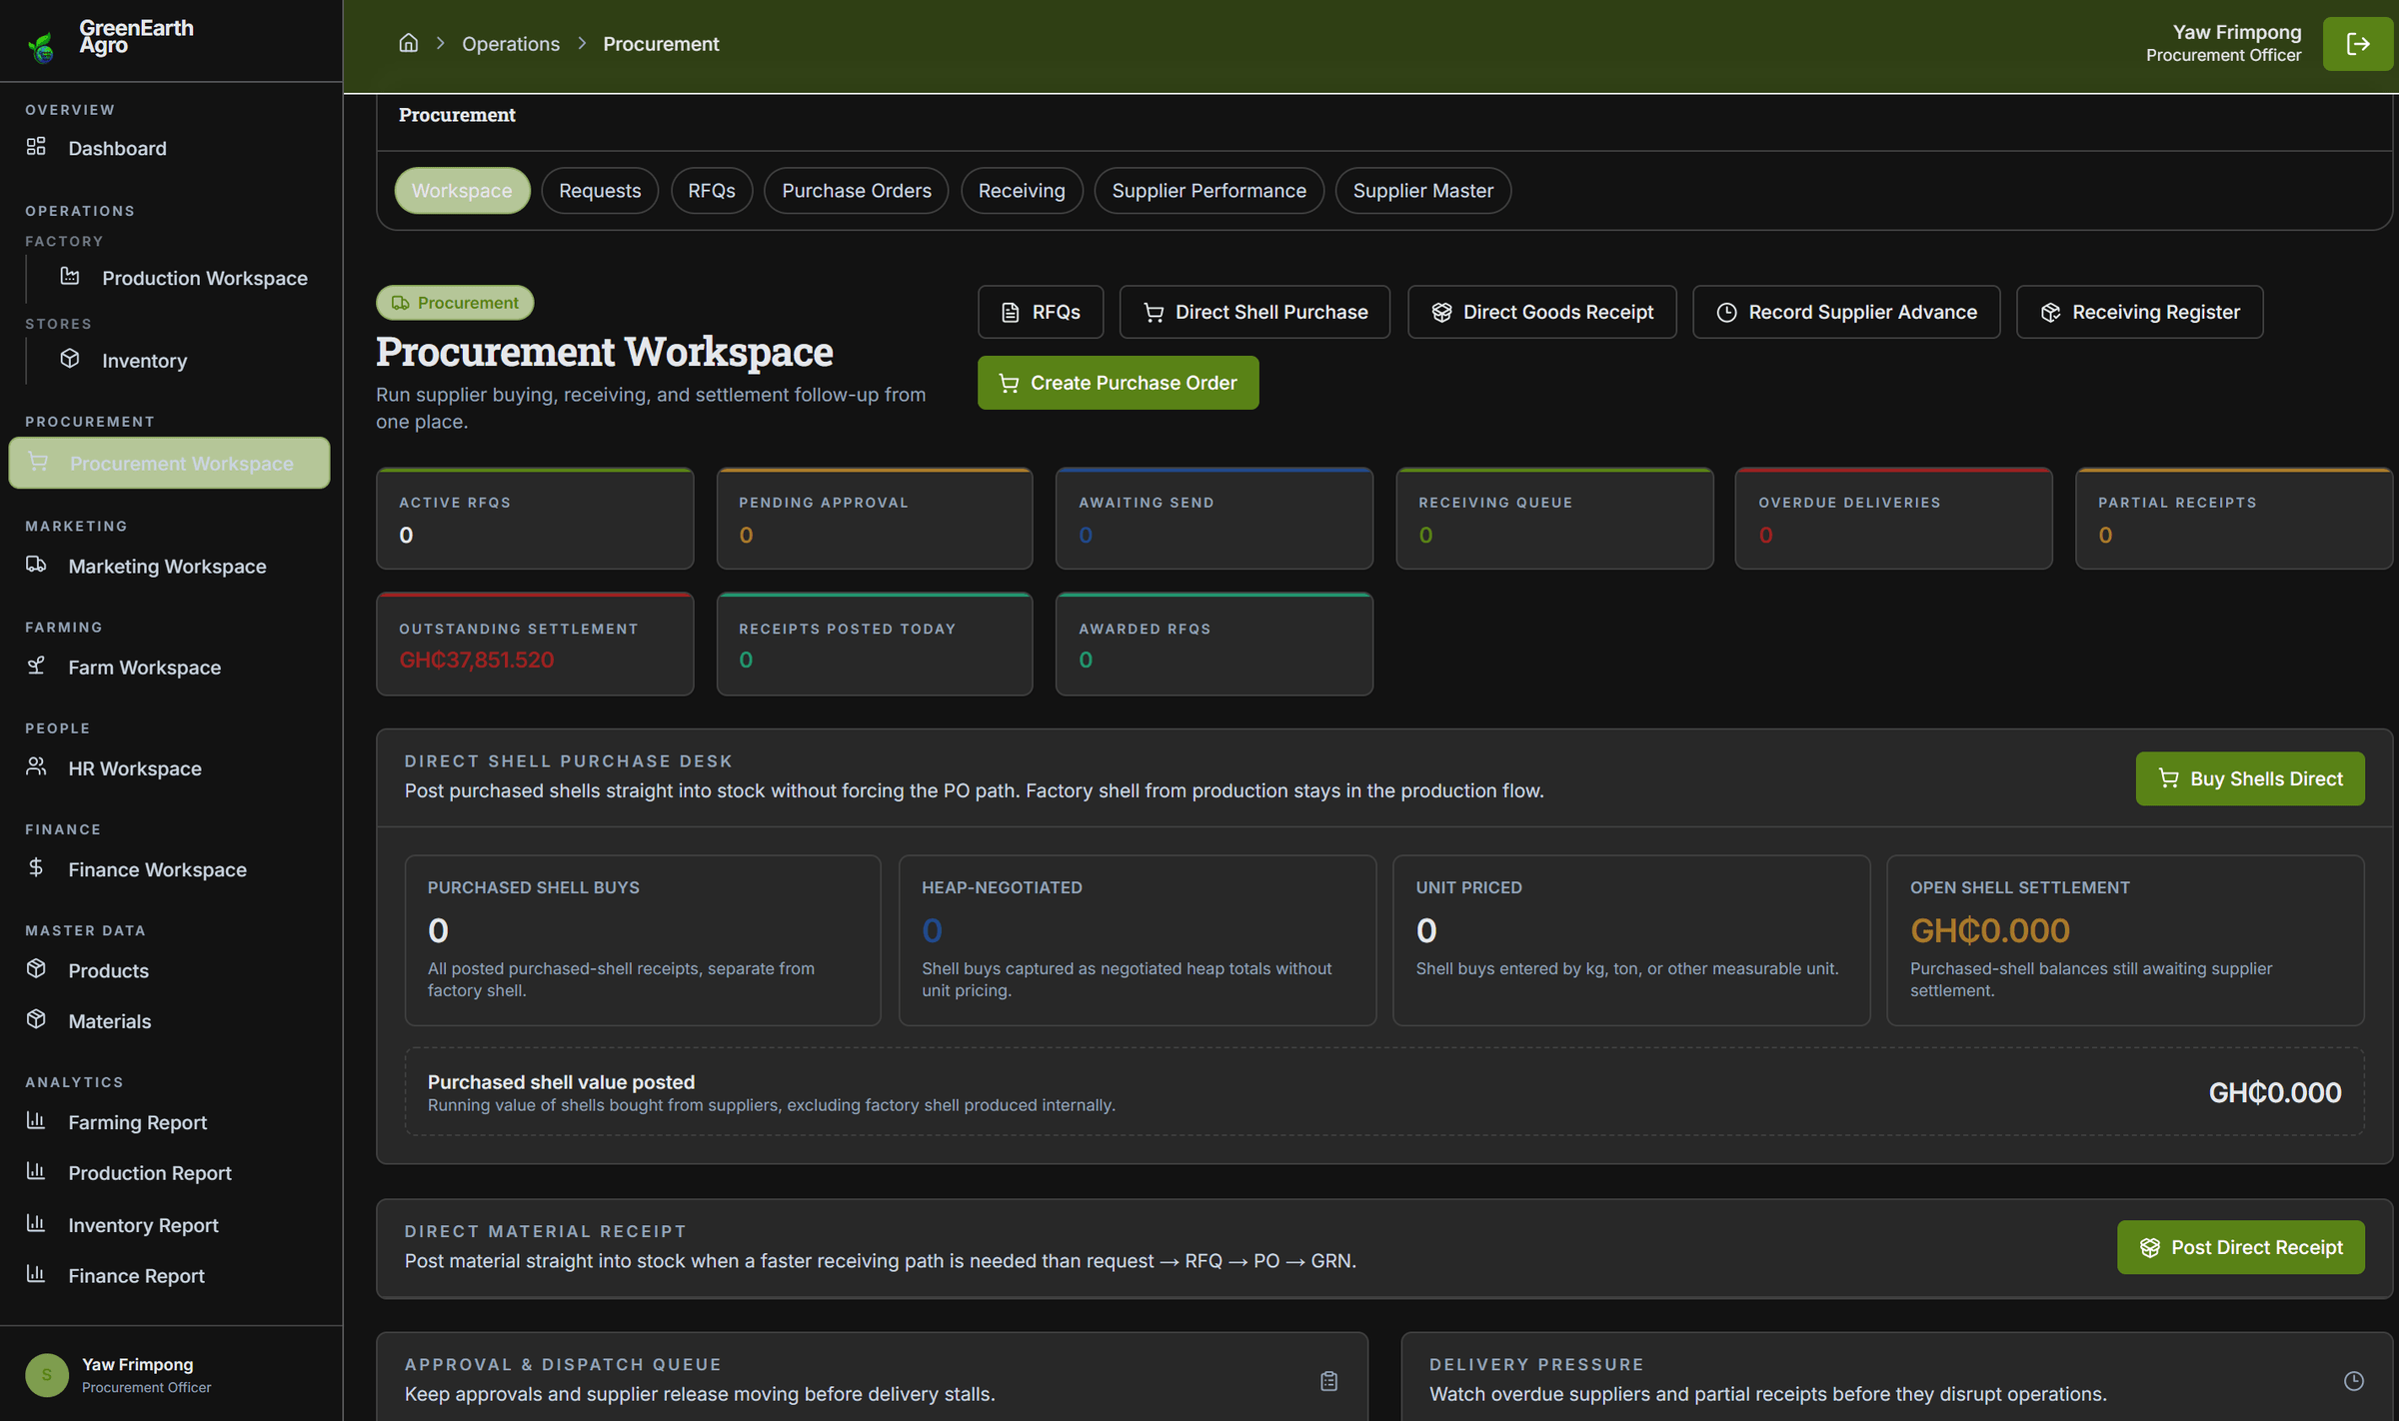Click the clipboard icon in Approval & Dispatch Queue
Viewport: 2399px width, 1421px height.
click(x=1328, y=1381)
